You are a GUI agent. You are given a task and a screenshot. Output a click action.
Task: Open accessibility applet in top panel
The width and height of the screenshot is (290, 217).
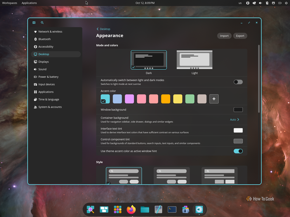pyautogui.click(x=248, y=3)
